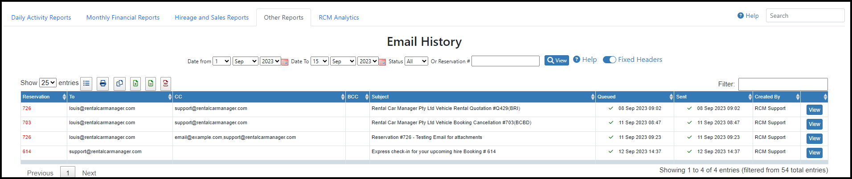Export table with the Excel icon

[x=135, y=83]
